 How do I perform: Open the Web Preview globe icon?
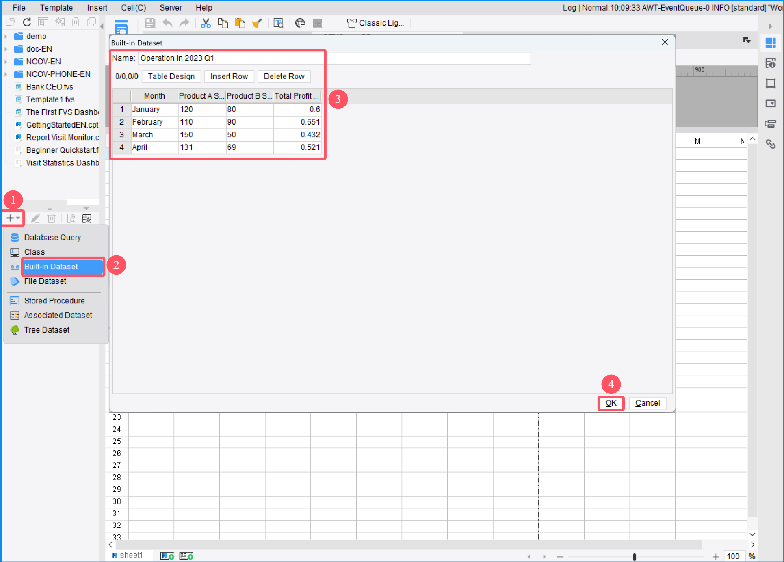pos(300,23)
